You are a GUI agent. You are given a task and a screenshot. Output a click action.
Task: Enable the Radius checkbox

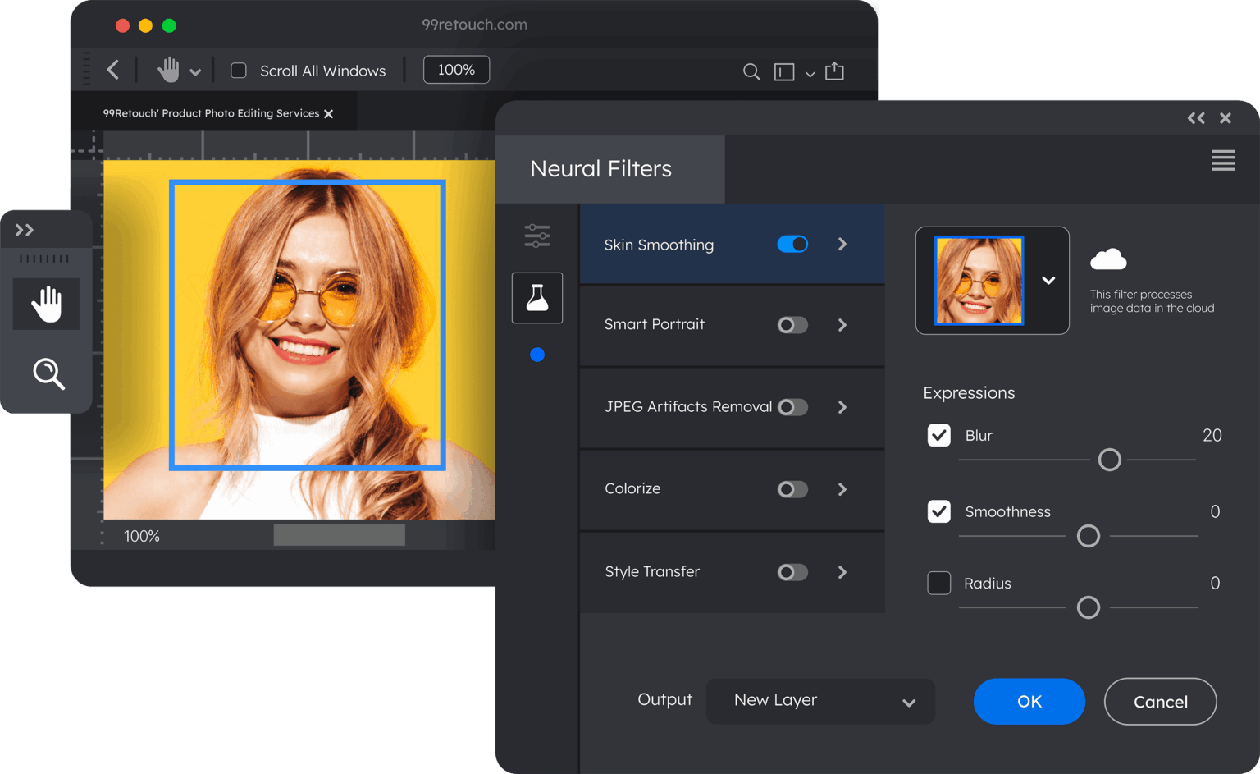pos(938,584)
